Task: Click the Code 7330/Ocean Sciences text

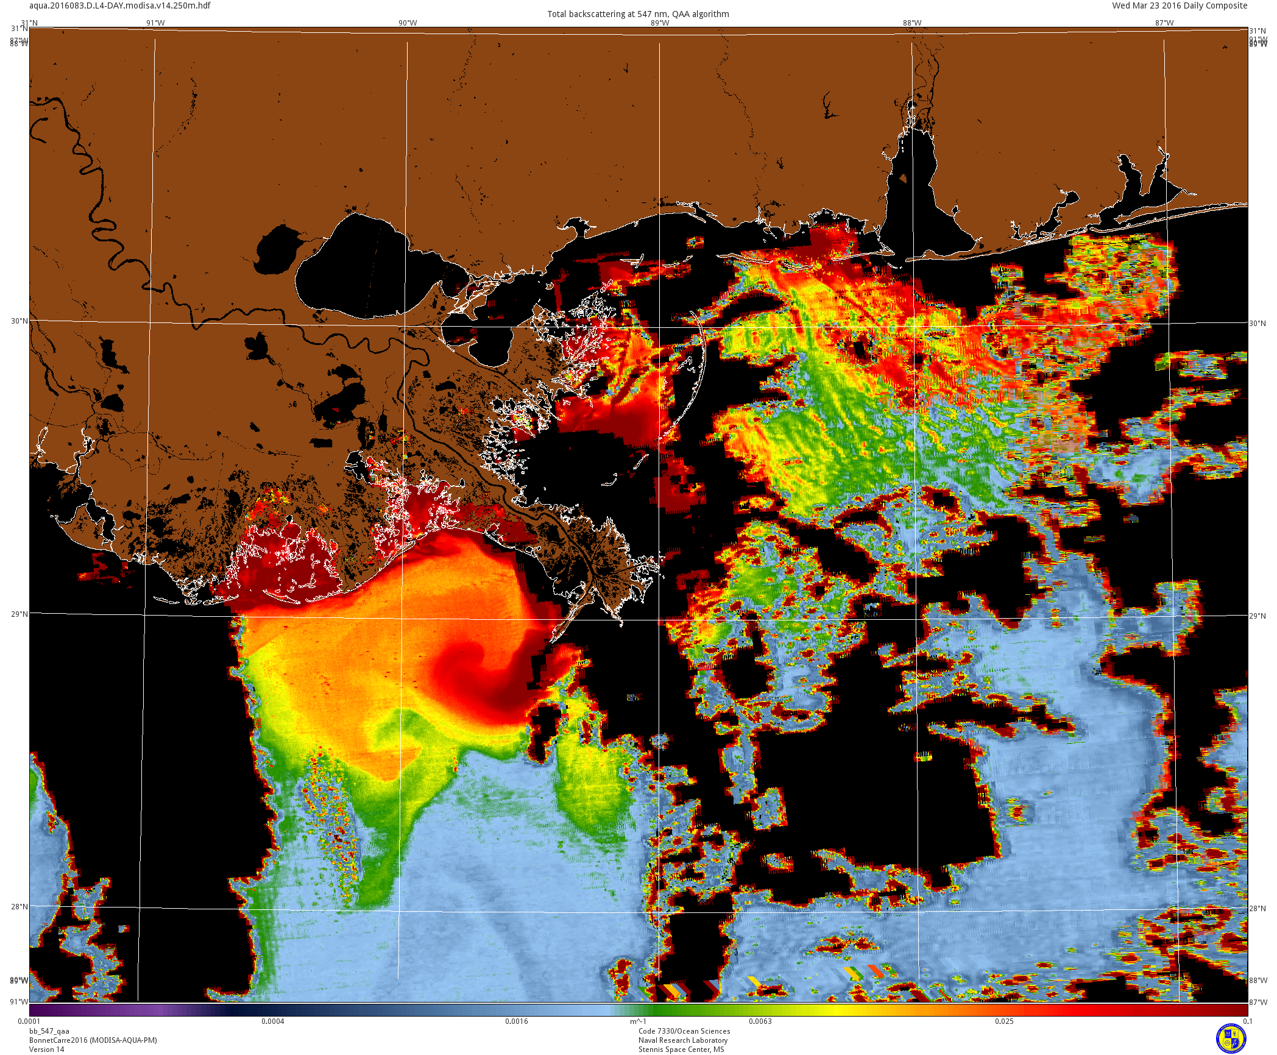Action: pyautogui.click(x=684, y=1031)
